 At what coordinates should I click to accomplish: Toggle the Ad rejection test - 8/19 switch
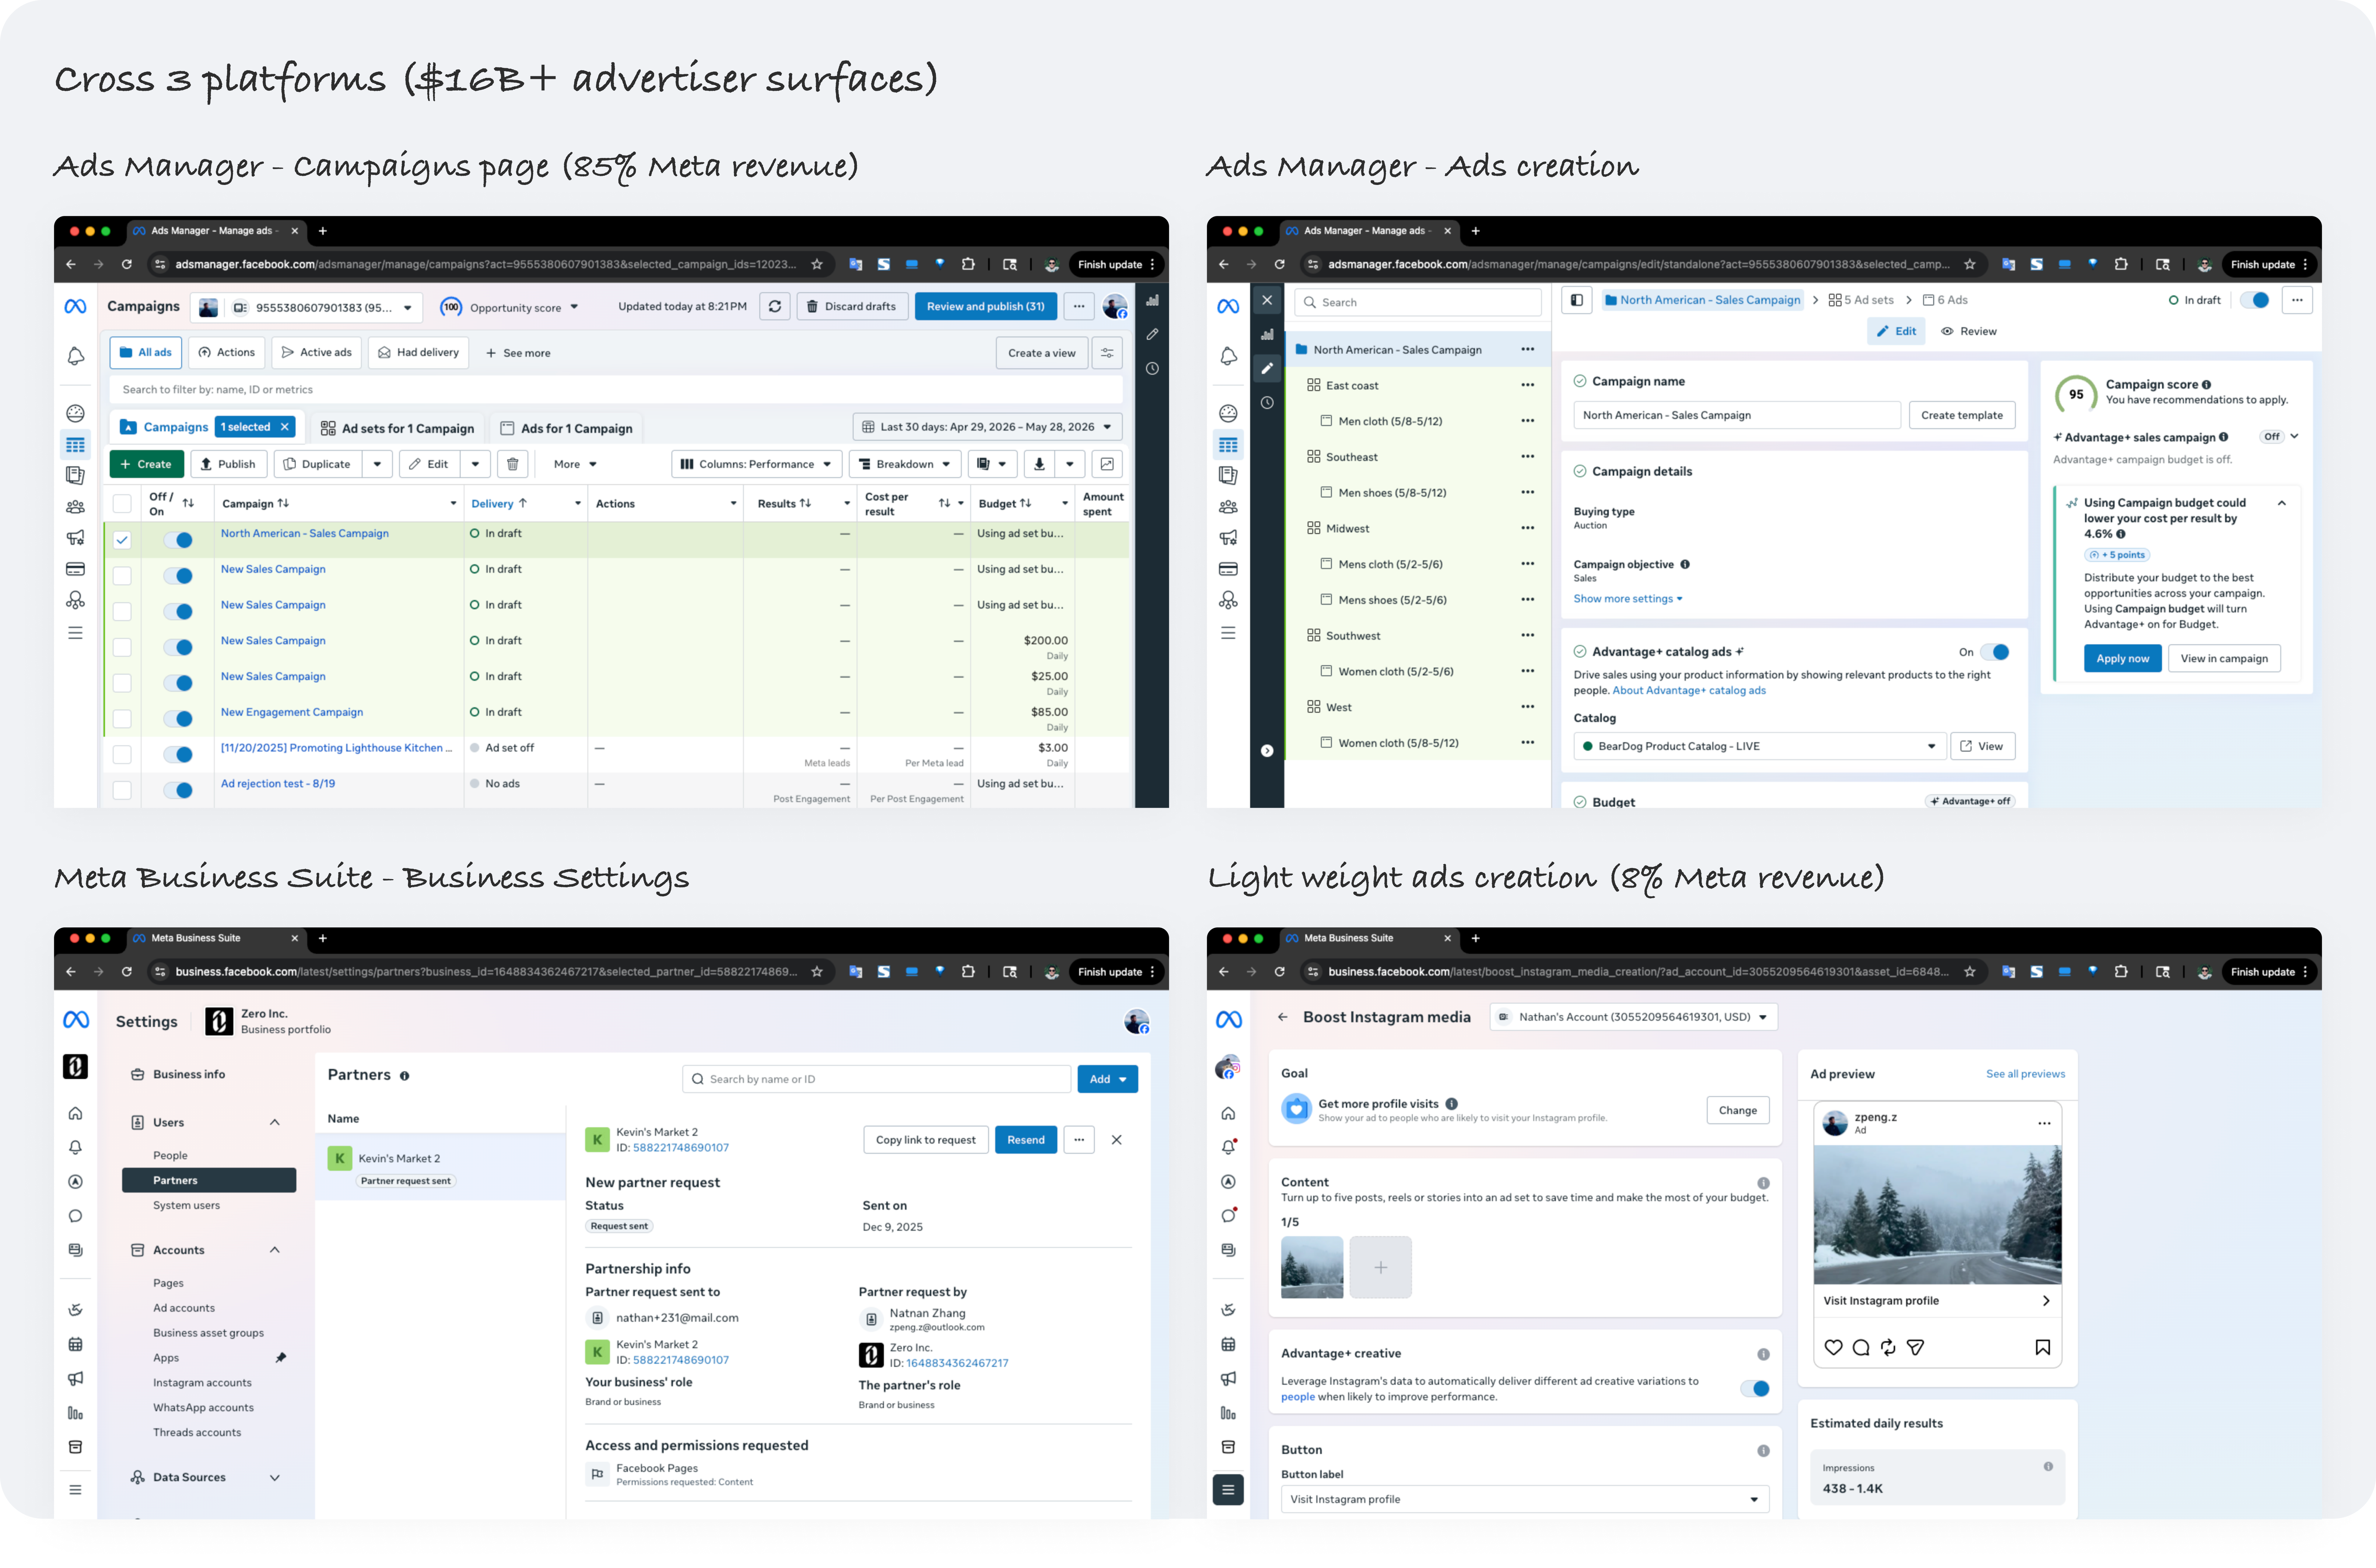(178, 790)
